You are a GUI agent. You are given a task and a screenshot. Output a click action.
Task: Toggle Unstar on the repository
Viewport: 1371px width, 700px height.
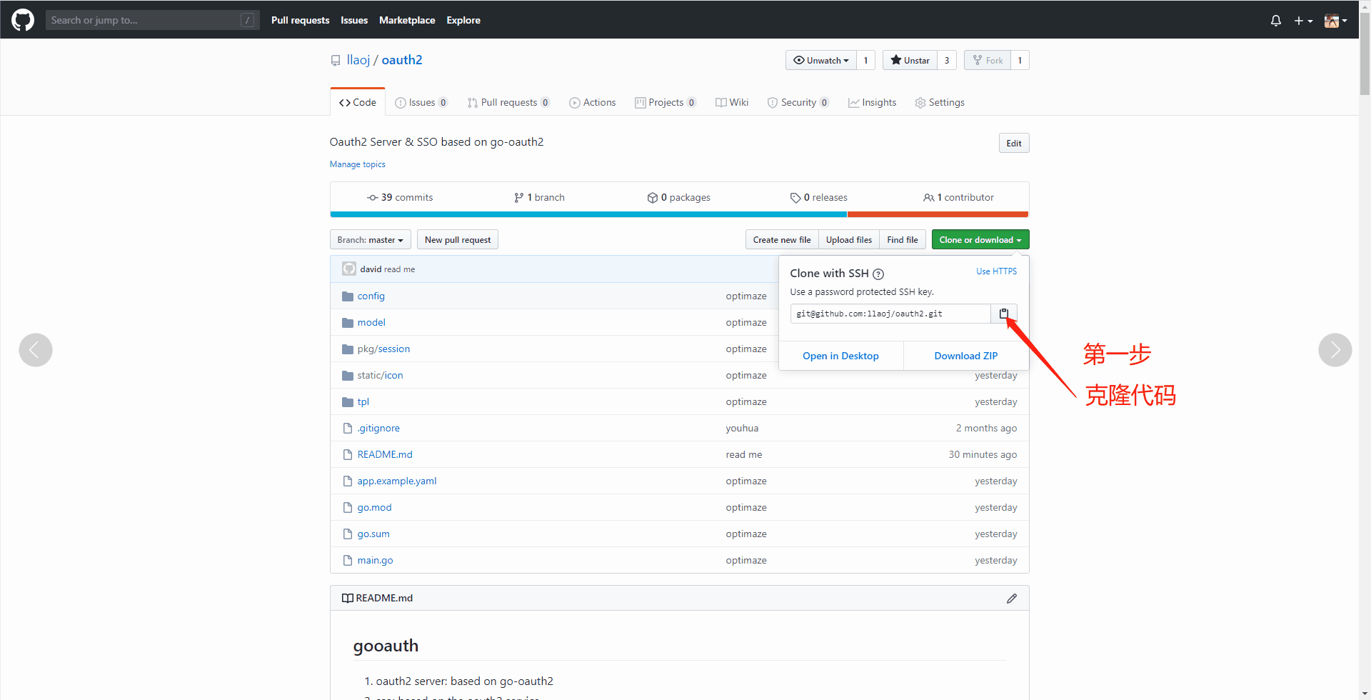coord(910,60)
